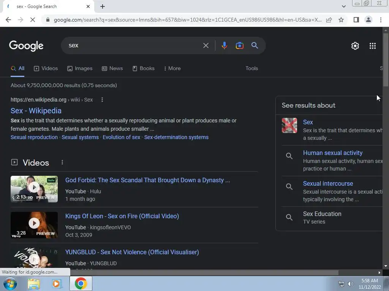Click the vertical scrollbar thumb

tap(386, 59)
